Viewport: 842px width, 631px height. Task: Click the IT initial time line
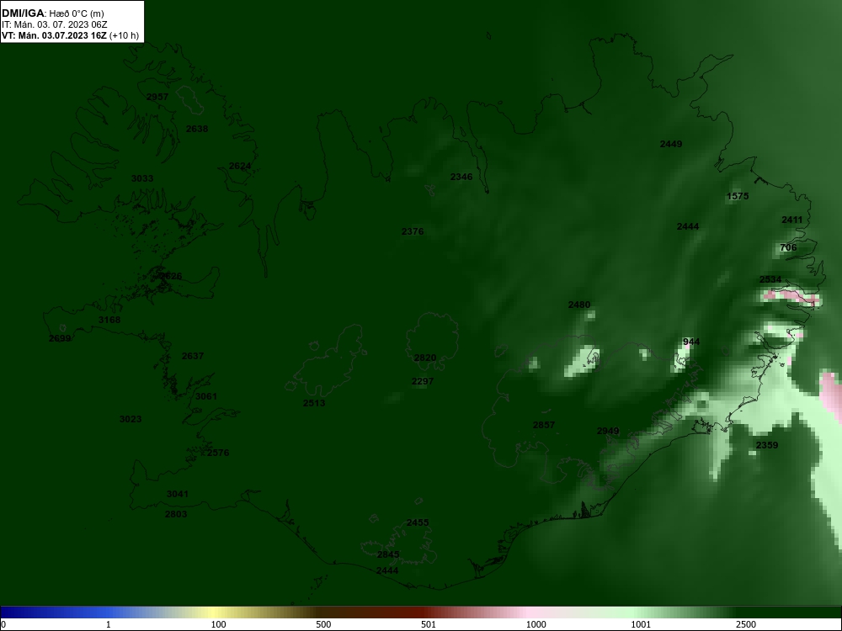point(55,24)
